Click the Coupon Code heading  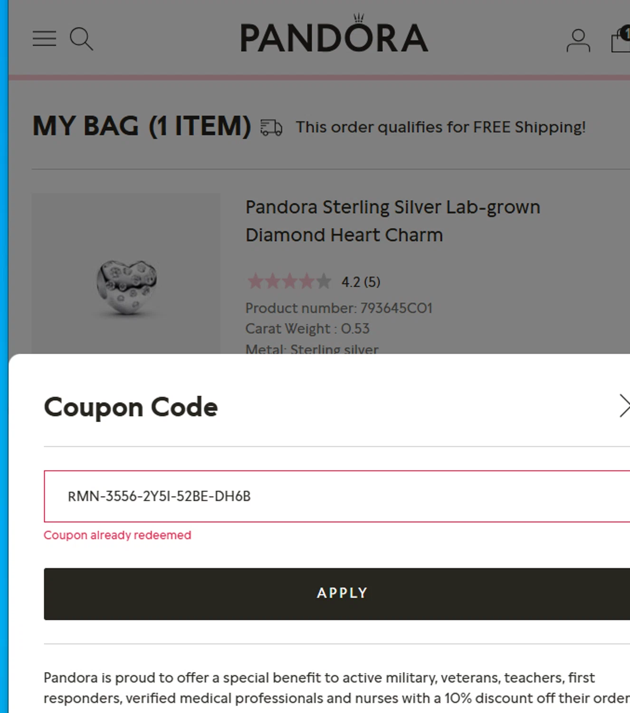point(131,407)
